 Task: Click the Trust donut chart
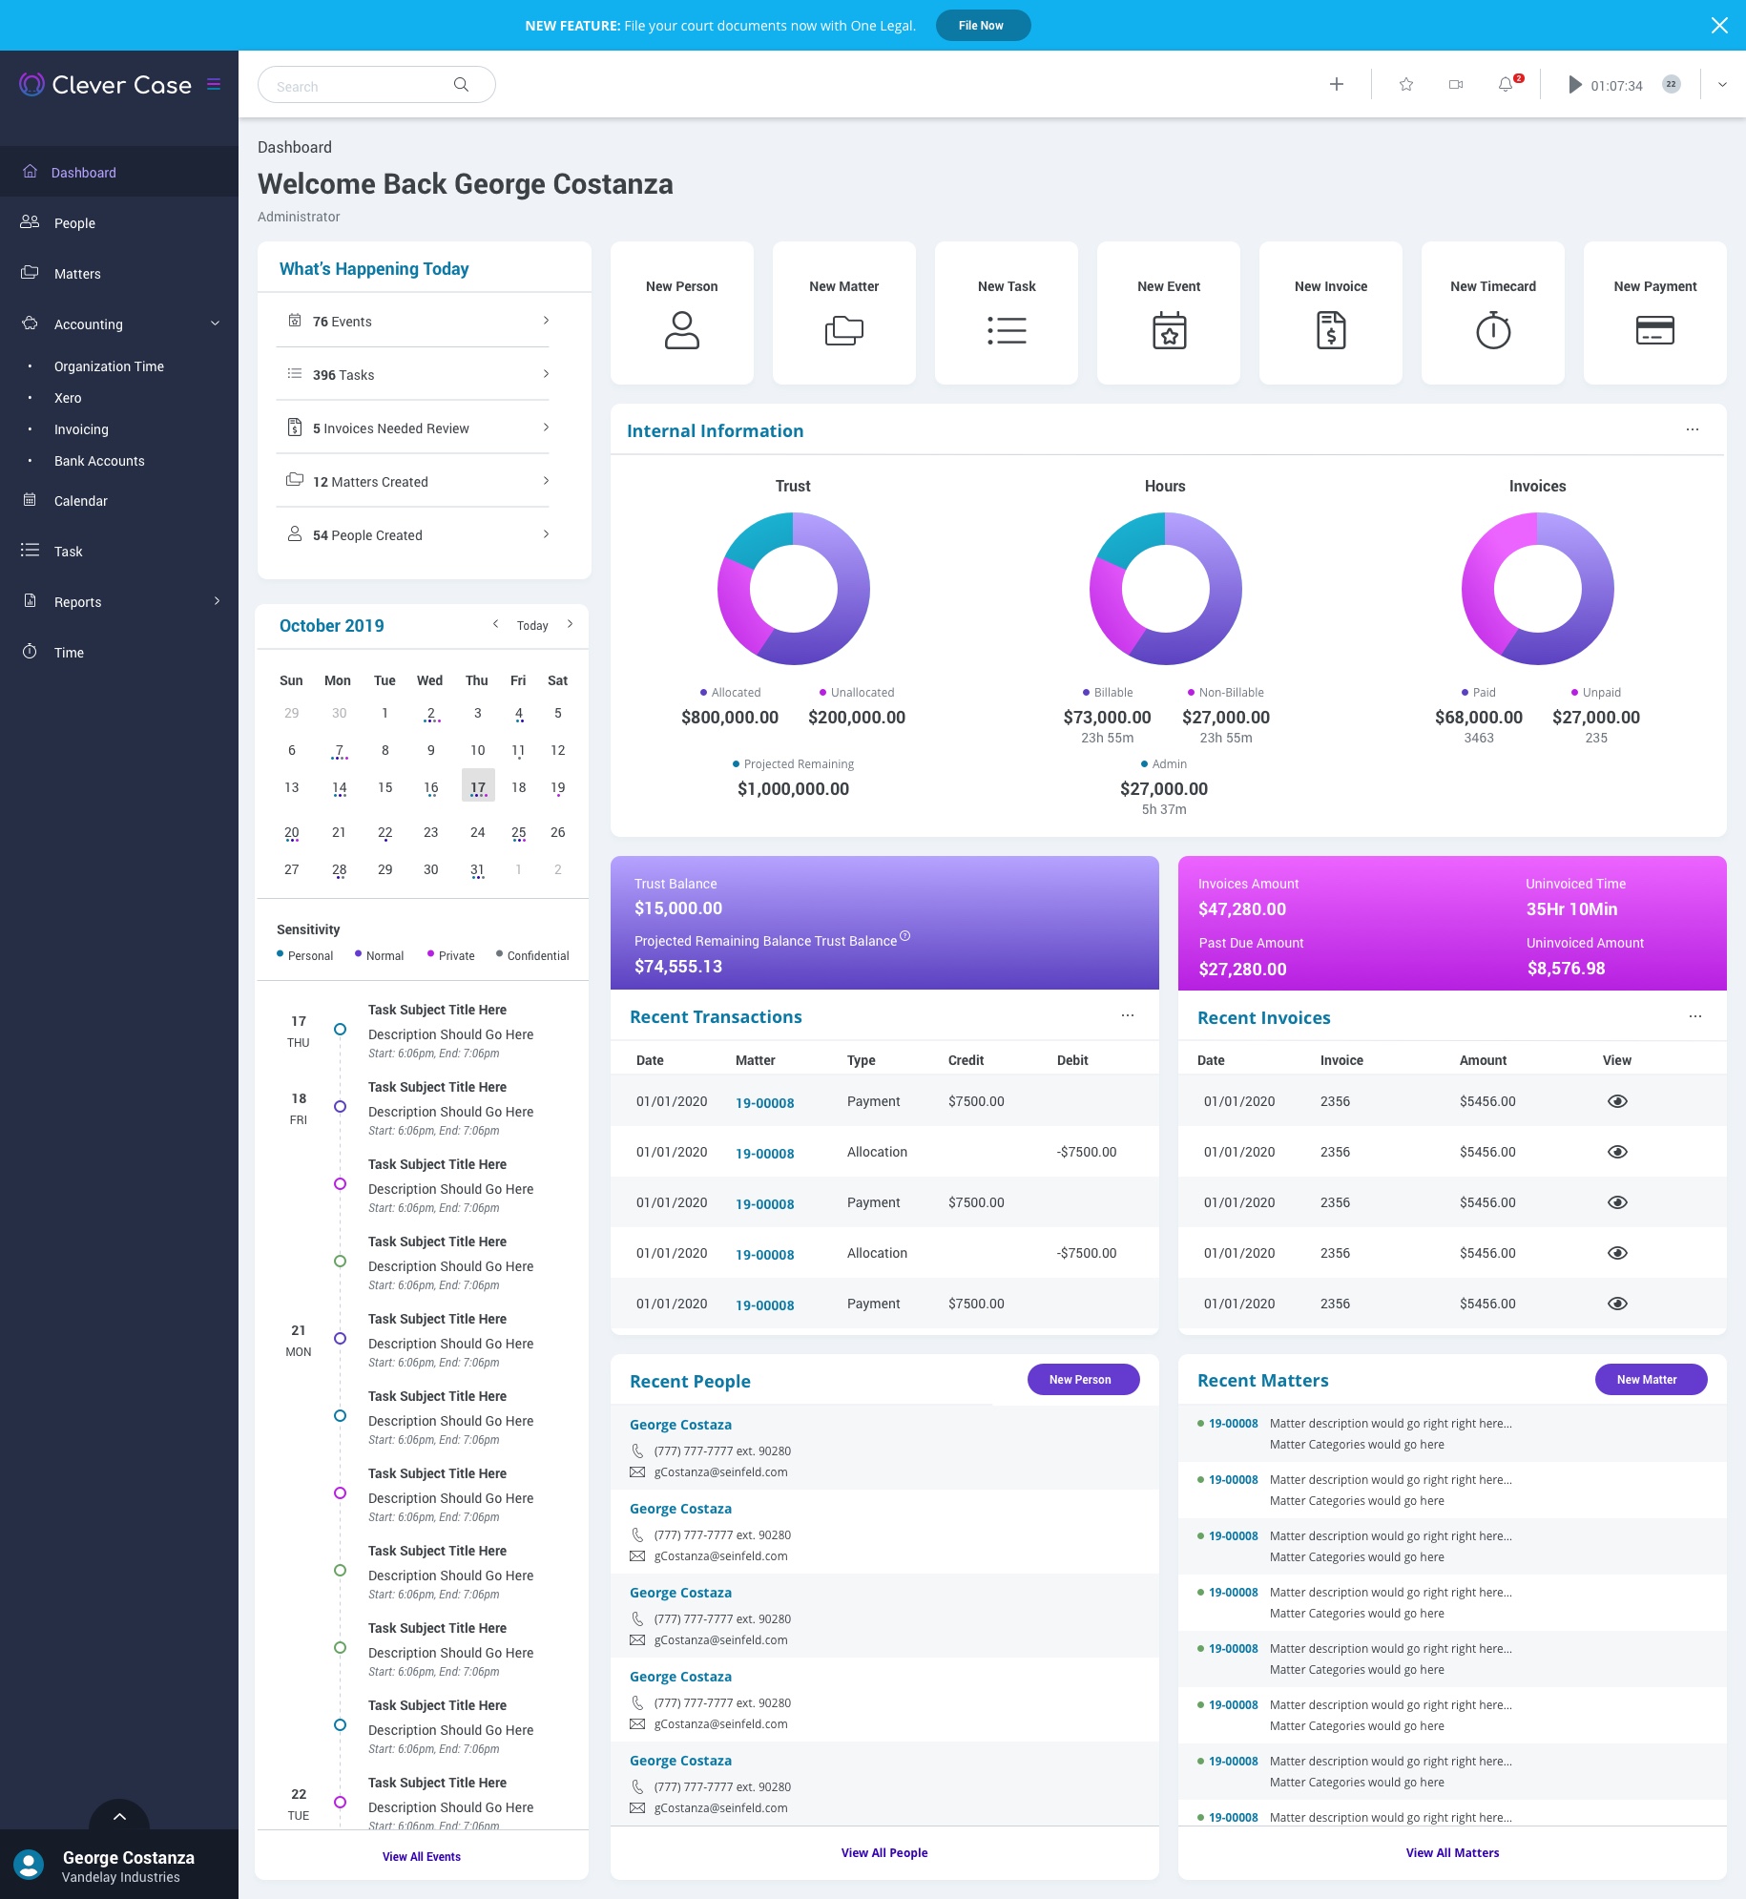793,589
